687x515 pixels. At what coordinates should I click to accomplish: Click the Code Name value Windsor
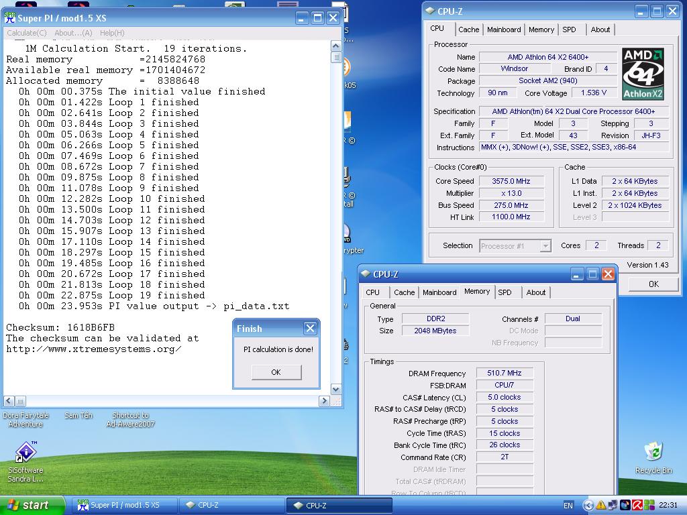515,69
